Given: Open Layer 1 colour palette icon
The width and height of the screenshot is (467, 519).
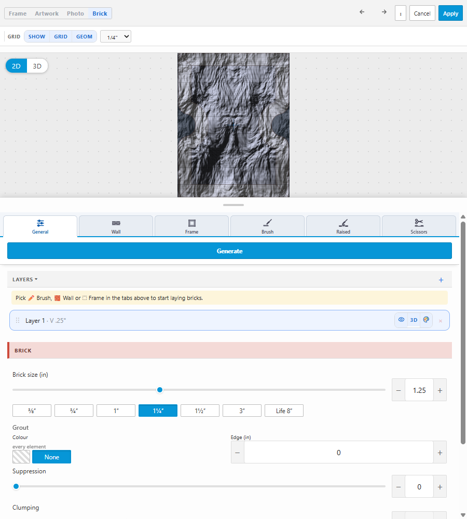Looking at the screenshot, I should 426,320.
